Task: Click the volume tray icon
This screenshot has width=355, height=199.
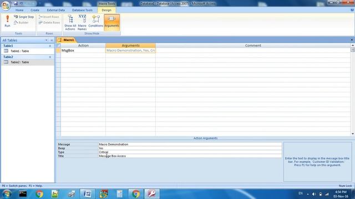Action: [314, 194]
